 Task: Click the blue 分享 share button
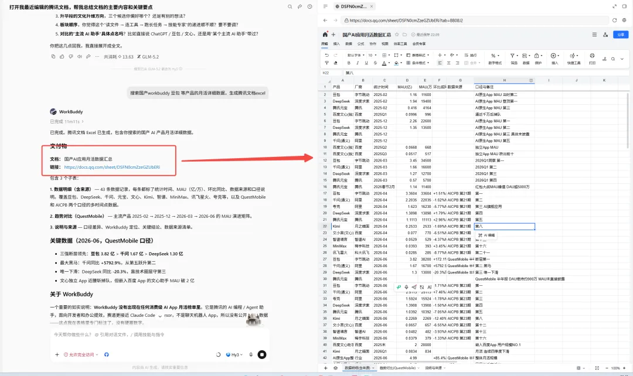click(x=621, y=35)
